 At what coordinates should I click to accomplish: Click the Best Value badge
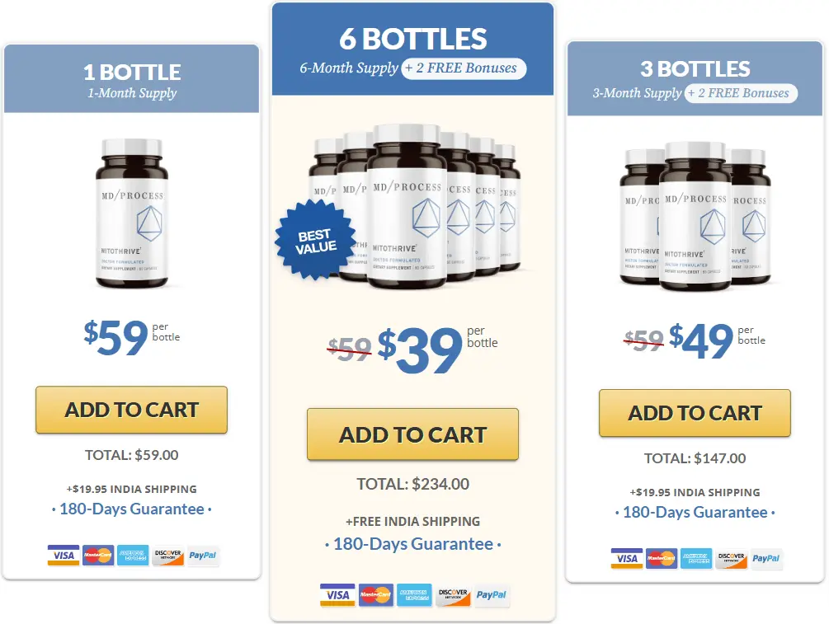316,241
